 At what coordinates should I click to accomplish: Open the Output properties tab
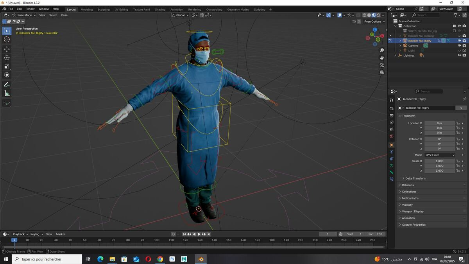(x=392, y=116)
